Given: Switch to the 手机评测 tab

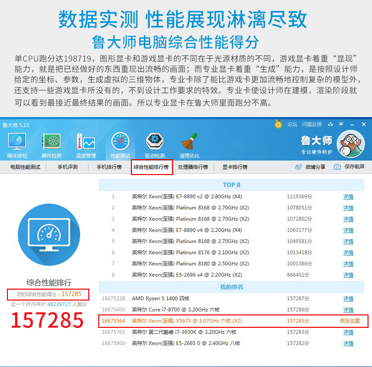Looking at the screenshot, I should pyautogui.click(x=67, y=167).
